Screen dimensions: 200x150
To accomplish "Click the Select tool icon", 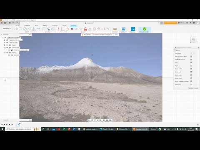I will (133, 29).
